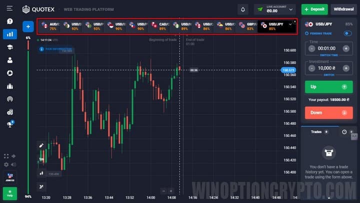Expand the Live Account balance dropdown

point(291,10)
